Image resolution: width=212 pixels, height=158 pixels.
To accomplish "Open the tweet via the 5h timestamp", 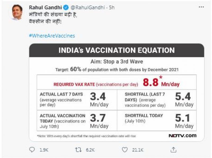I will tap(111, 8).
